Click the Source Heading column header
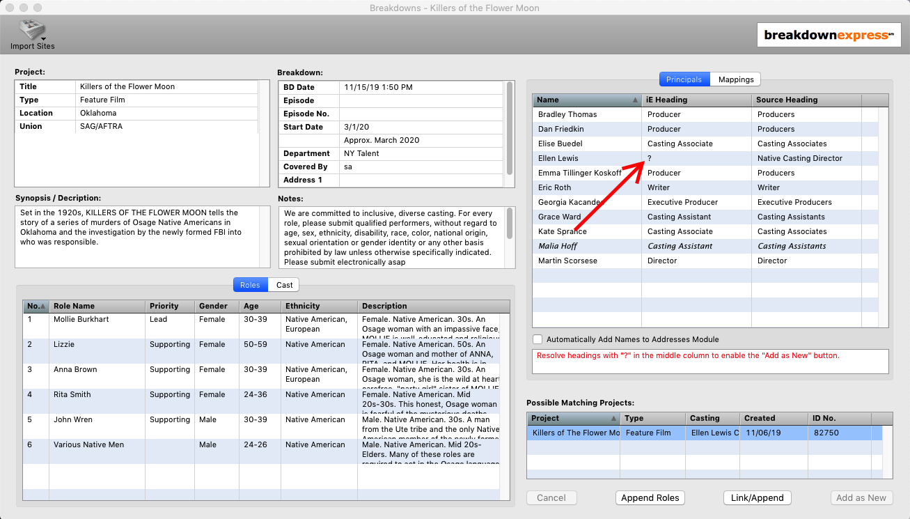The image size is (910, 519). pyautogui.click(x=807, y=100)
